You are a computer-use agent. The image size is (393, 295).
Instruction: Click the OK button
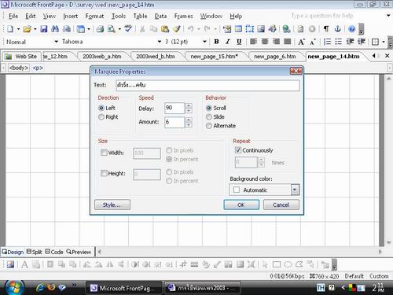coord(241,205)
